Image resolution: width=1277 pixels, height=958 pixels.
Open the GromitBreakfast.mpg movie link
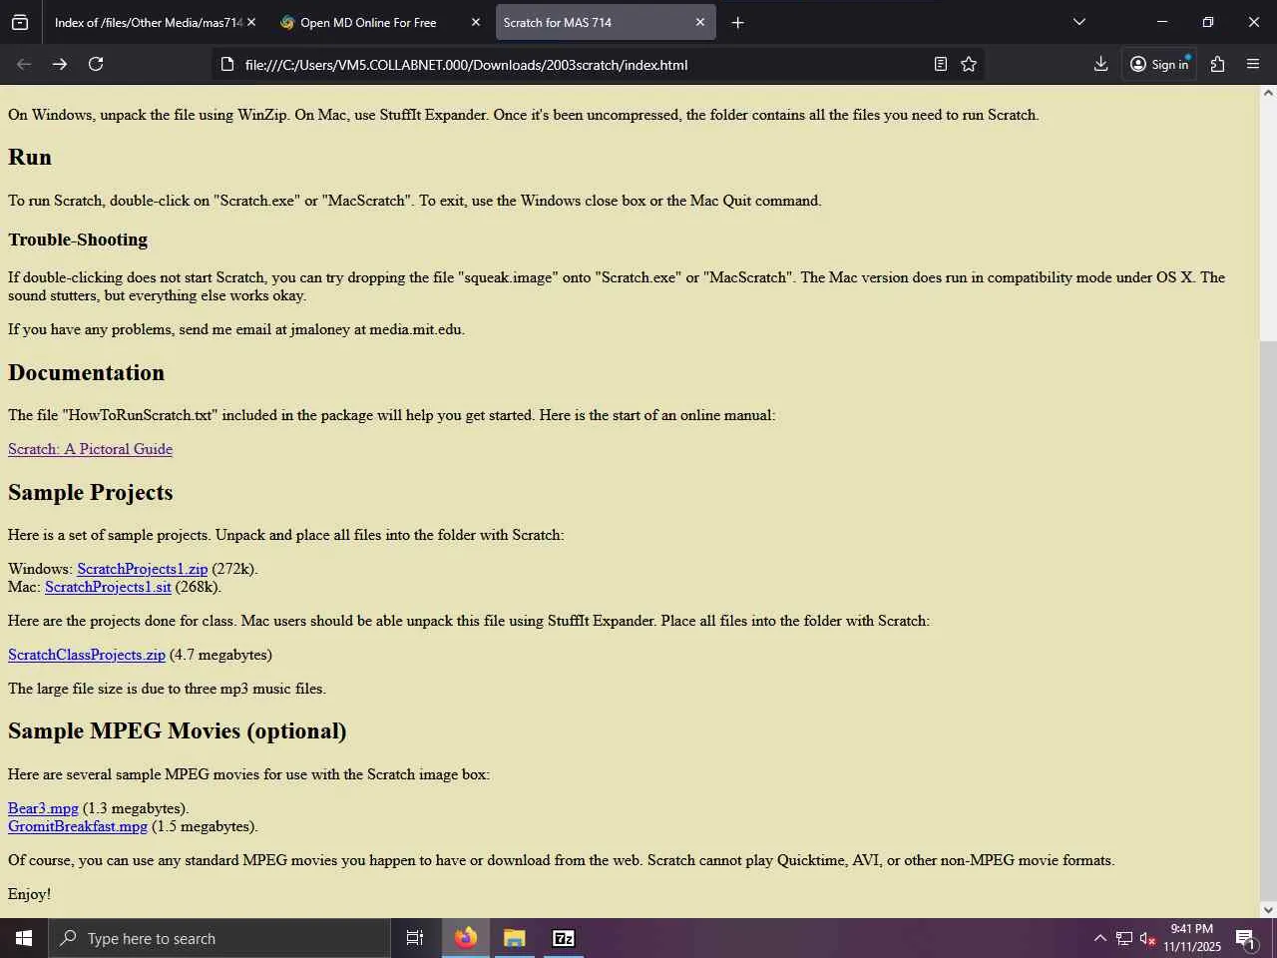[78, 826]
